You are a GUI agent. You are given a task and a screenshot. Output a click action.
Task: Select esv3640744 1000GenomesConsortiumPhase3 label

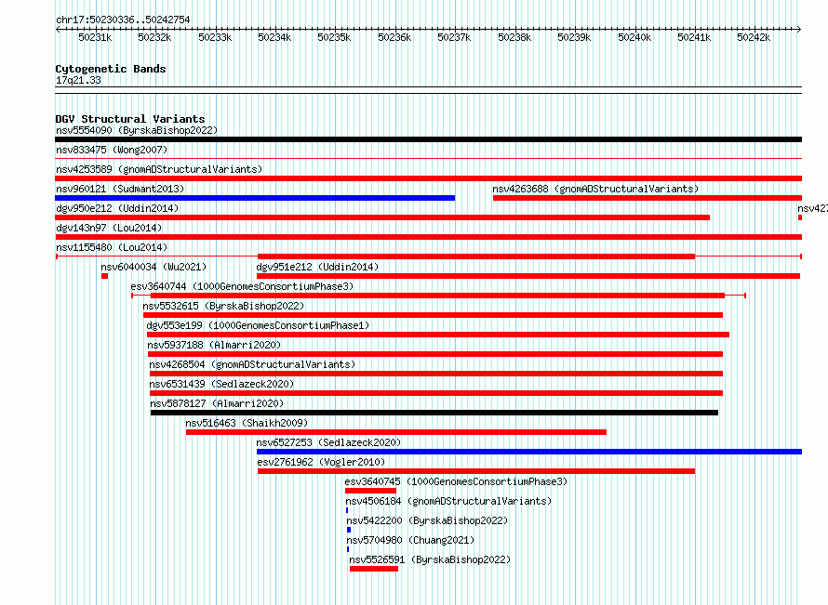click(242, 286)
